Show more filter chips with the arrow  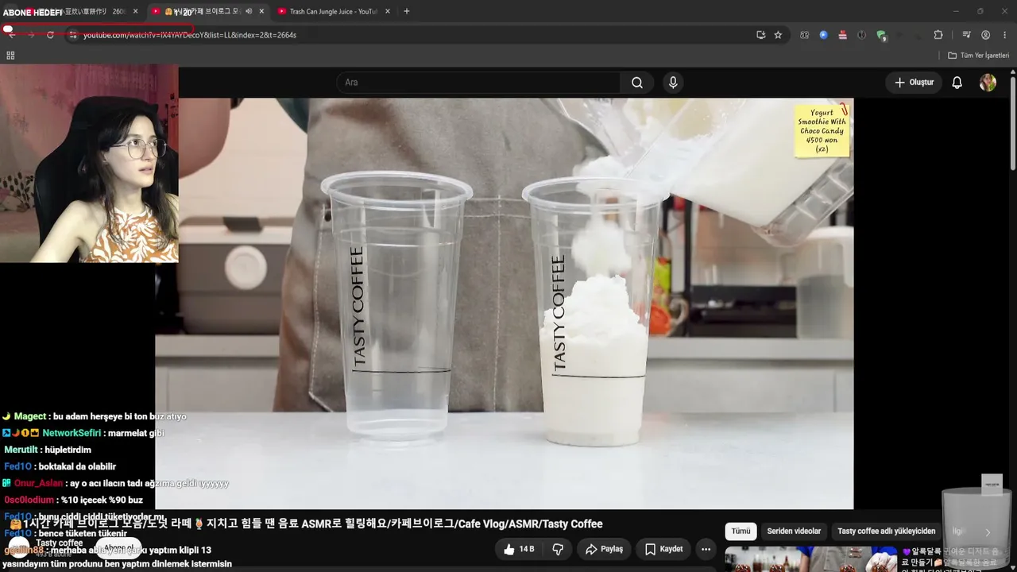[x=988, y=532]
